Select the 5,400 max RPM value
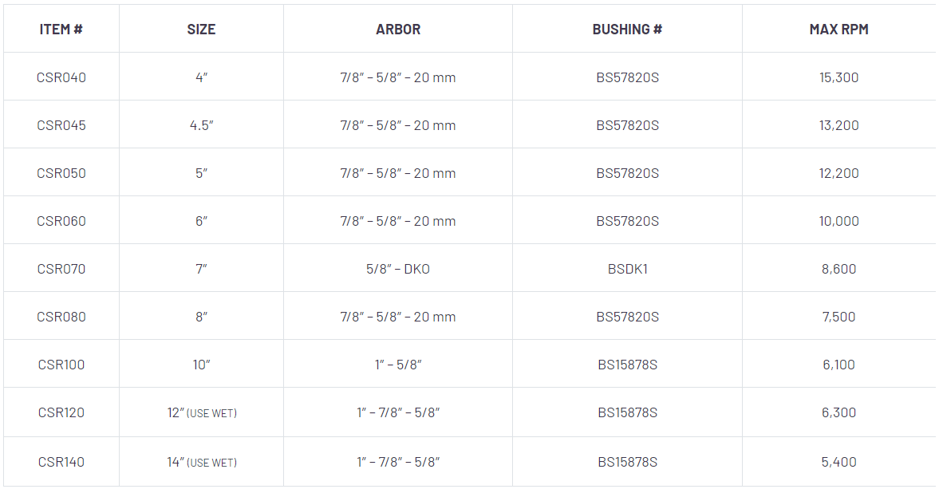 pyautogui.click(x=838, y=462)
